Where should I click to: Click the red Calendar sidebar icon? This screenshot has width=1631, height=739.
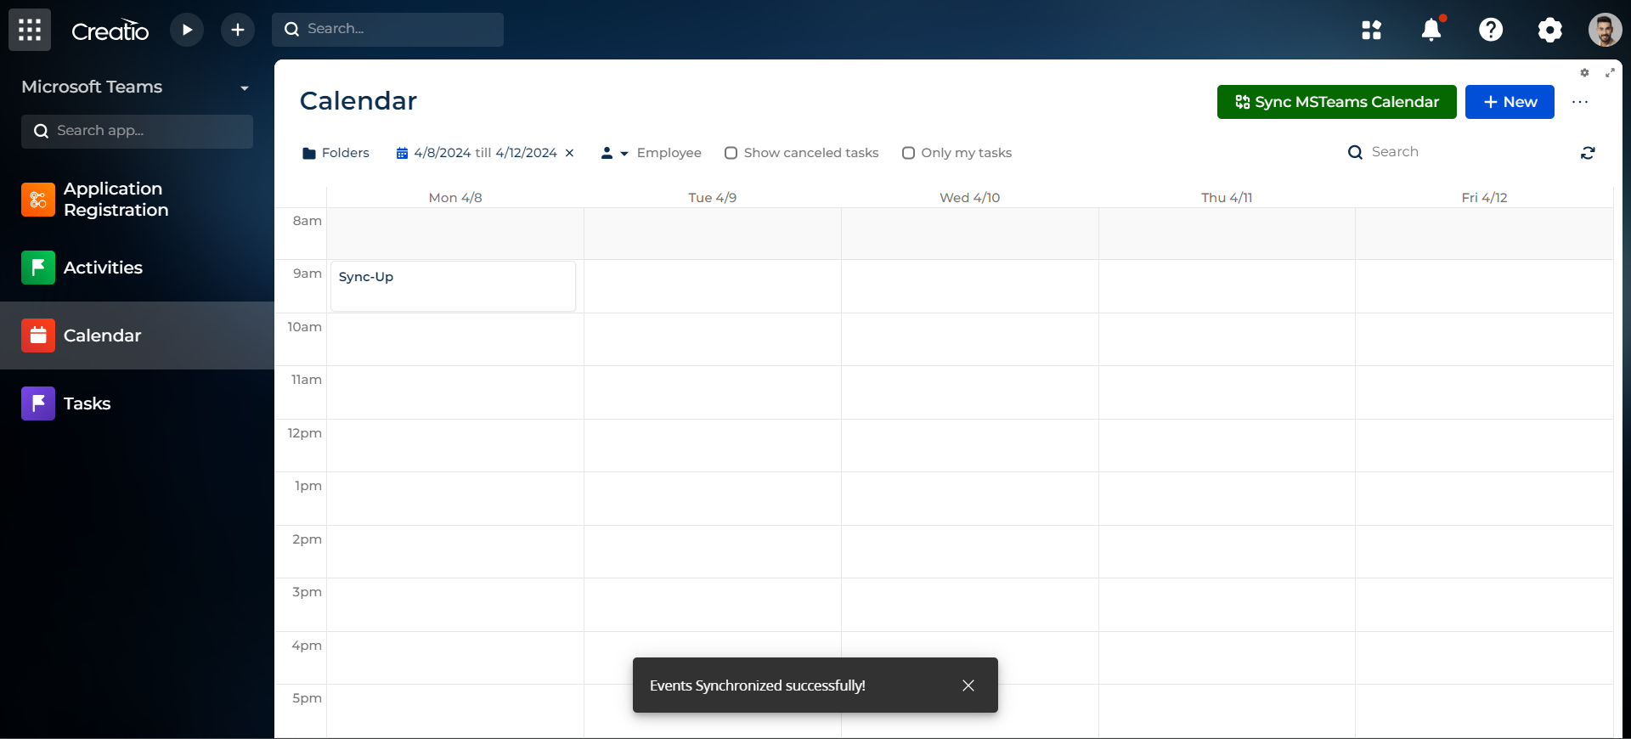[38, 336]
